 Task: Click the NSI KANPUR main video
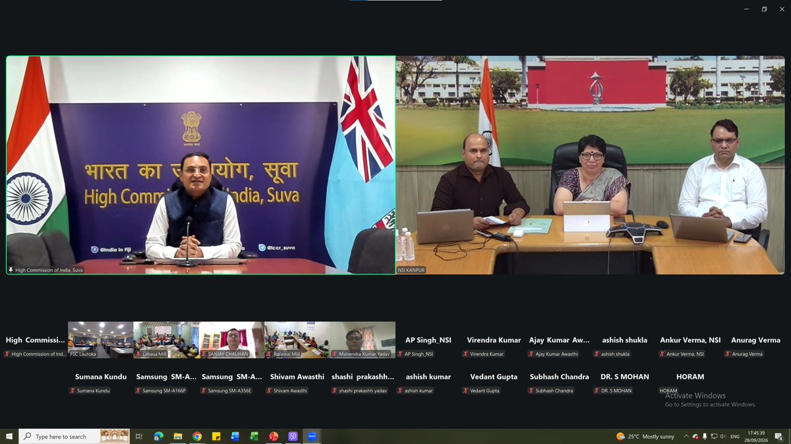coord(591,165)
